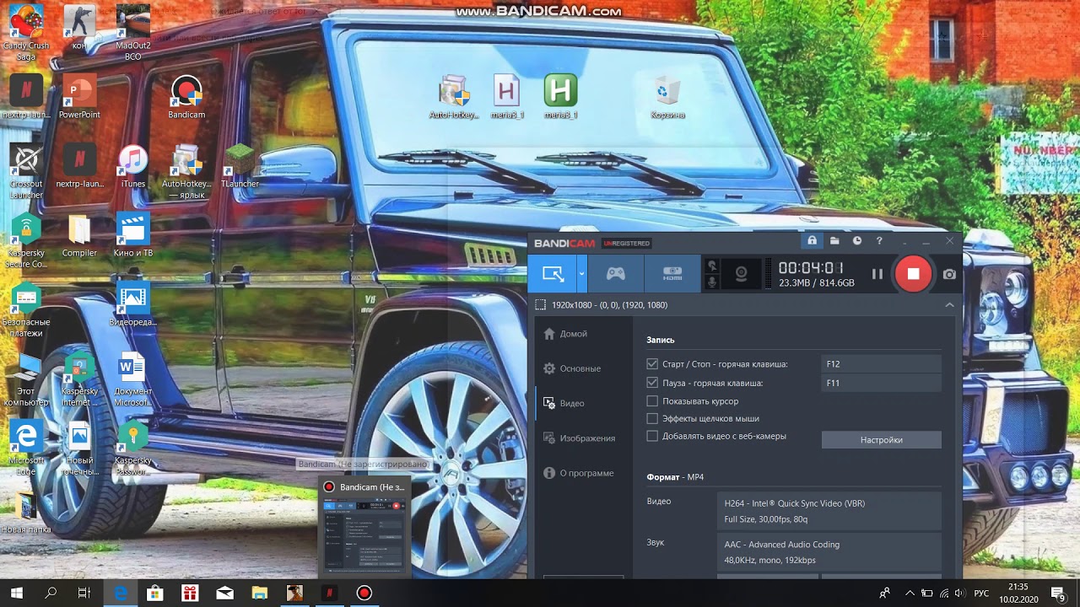Open Candy Crush Saga desktop icon
The height and width of the screenshot is (607, 1080).
pyautogui.click(x=26, y=33)
